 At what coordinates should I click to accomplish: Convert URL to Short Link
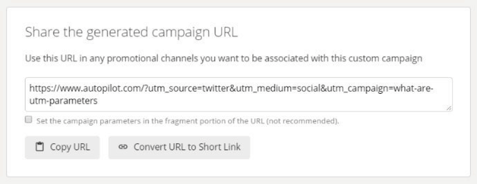[x=179, y=147]
